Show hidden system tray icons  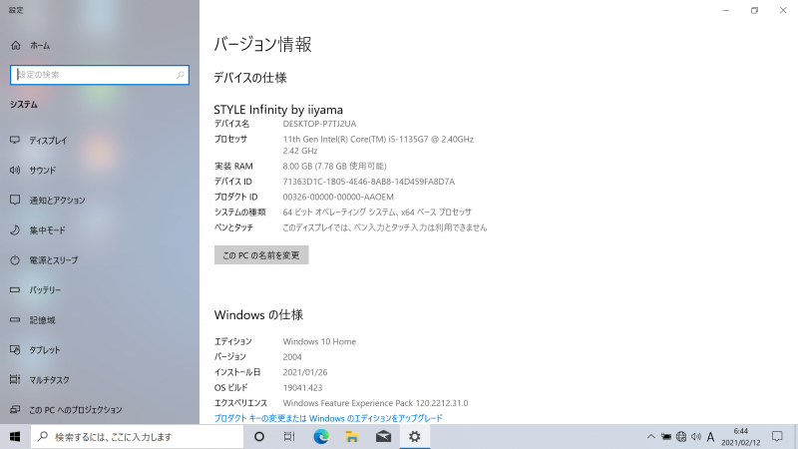click(651, 437)
